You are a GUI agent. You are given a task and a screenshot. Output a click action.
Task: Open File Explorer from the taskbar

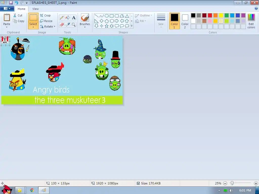pos(20,190)
